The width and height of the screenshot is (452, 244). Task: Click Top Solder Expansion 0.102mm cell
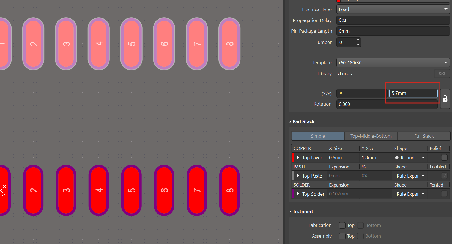point(359,194)
